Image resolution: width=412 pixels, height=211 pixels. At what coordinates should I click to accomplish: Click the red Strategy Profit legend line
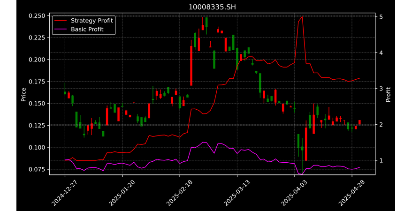(x=61, y=21)
